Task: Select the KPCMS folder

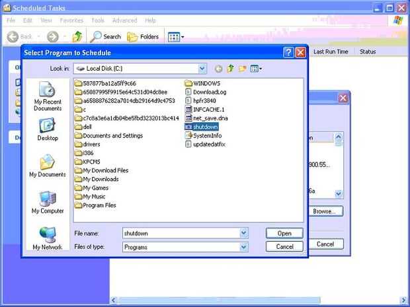Action: click(x=87, y=162)
